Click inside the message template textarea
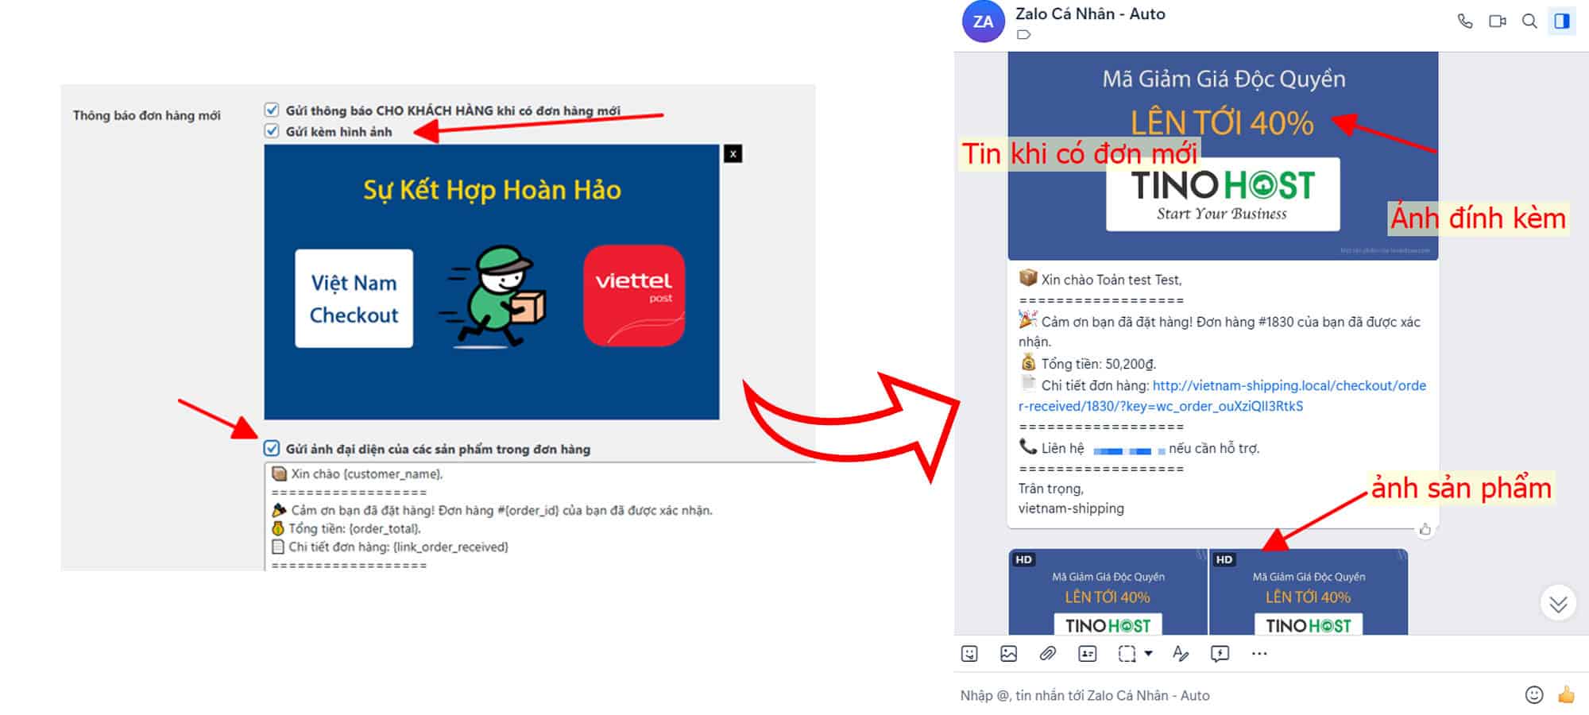The height and width of the screenshot is (715, 1589). [540, 517]
